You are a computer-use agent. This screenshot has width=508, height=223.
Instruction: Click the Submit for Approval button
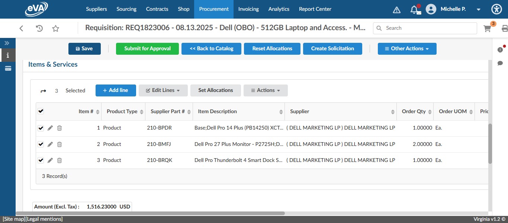click(x=147, y=48)
